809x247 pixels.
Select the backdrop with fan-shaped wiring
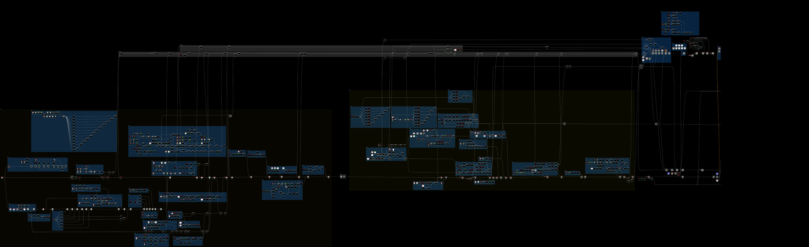click(74, 132)
